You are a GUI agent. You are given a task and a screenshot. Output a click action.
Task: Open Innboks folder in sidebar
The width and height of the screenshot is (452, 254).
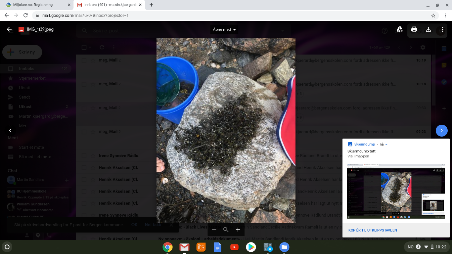pos(36,68)
